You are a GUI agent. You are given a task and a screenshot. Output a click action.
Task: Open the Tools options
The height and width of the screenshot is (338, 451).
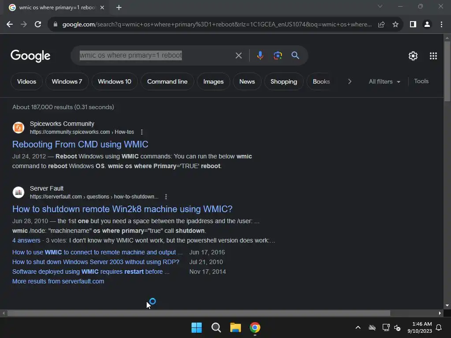[421, 81]
